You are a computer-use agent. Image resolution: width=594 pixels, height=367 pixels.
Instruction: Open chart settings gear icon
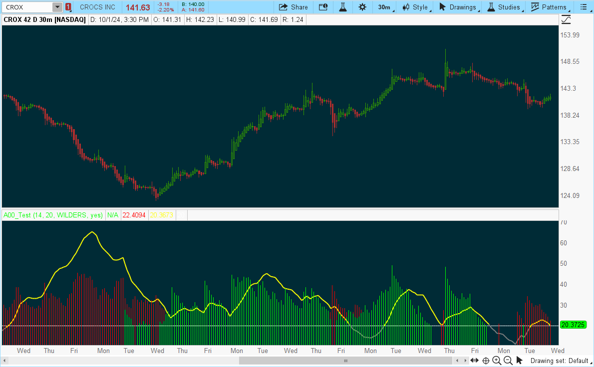click(x=362, y=7)
